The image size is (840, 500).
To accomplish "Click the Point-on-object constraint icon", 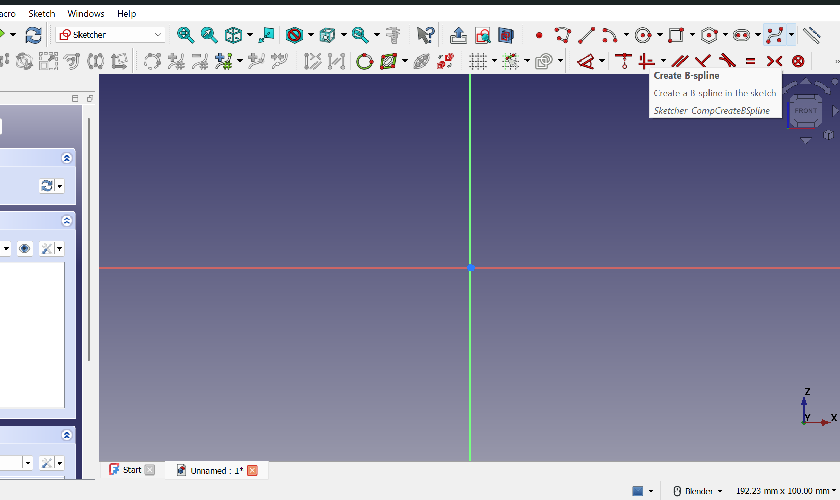I will (624, 61).
